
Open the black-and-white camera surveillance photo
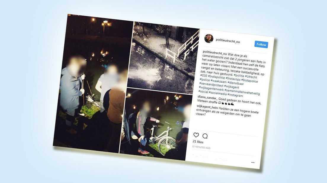coord(163,57)
